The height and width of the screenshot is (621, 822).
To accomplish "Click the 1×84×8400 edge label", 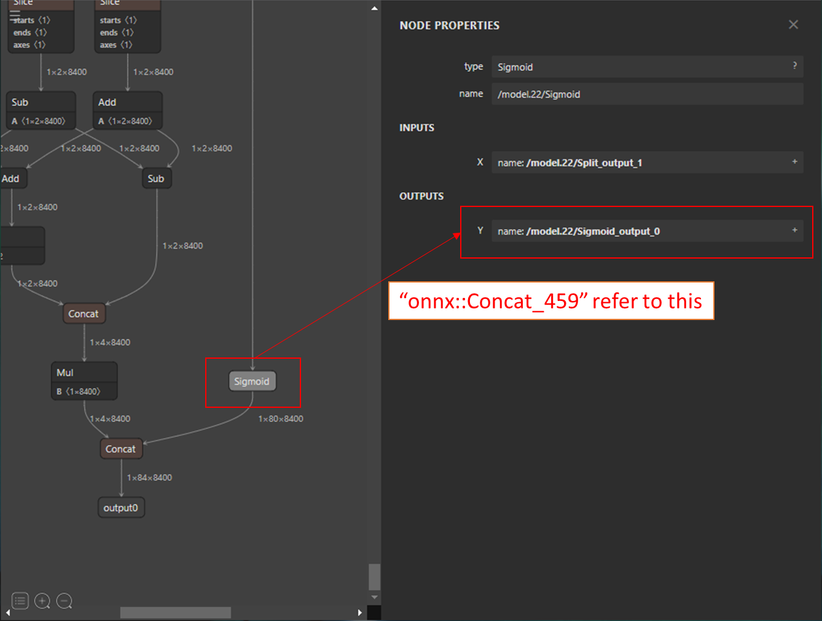I will 150,477.
